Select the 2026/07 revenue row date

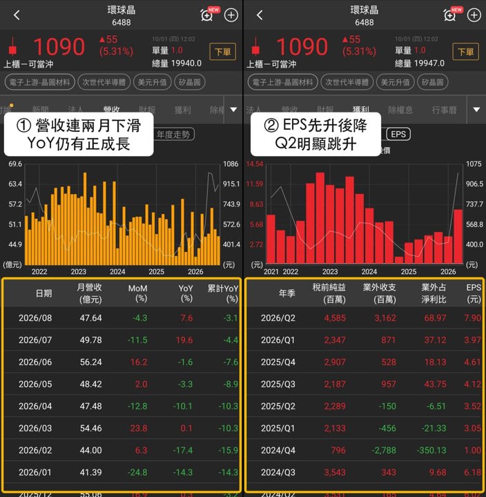click(35, 340)
